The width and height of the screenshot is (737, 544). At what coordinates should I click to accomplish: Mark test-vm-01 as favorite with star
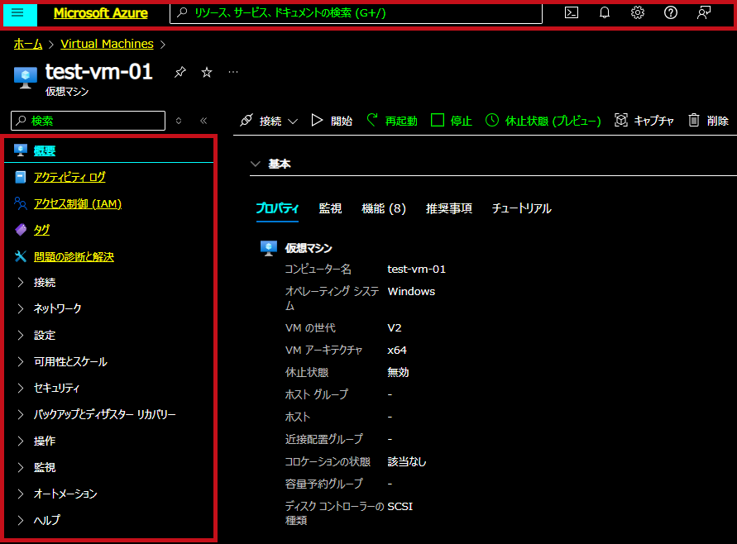pyautogui.click(x=207, y=73)
